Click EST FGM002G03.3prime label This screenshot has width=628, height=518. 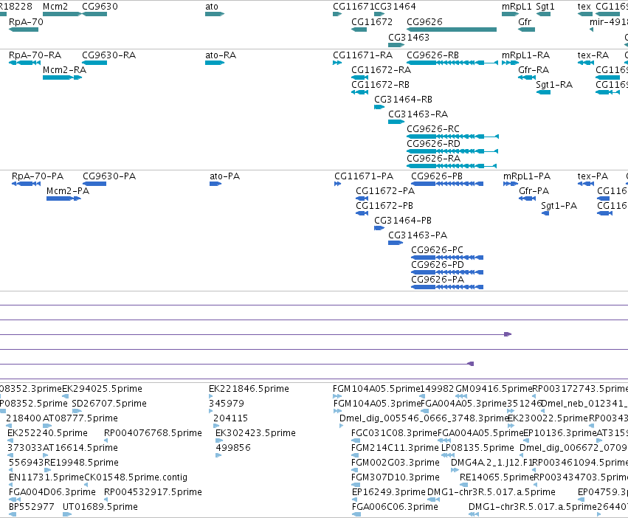click(x=396, y=463)
